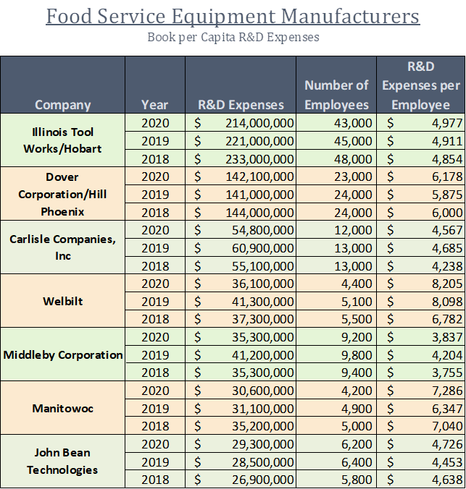Select the Middleby Corporation cell
466x489 pixels.
(63, 354)
